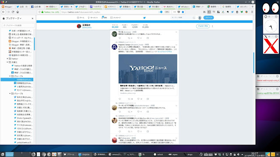View the following count 421 tab
Image resolution: width=280 pixels, height=157 pixels.
pyautogui.click(x=125, y=26)
